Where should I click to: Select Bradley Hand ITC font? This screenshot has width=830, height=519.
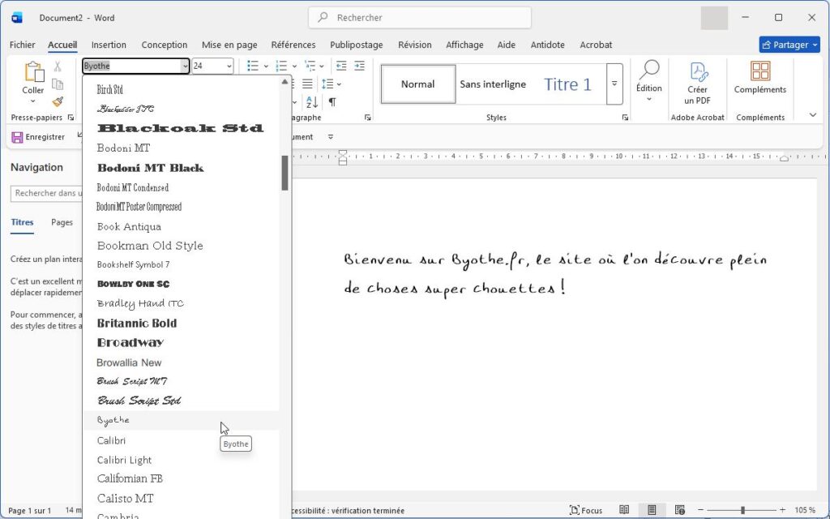point(181,303)
